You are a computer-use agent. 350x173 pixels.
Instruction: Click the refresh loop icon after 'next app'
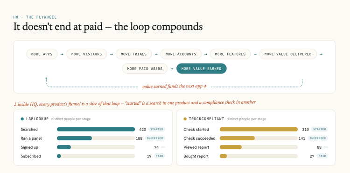pos(205,86)
